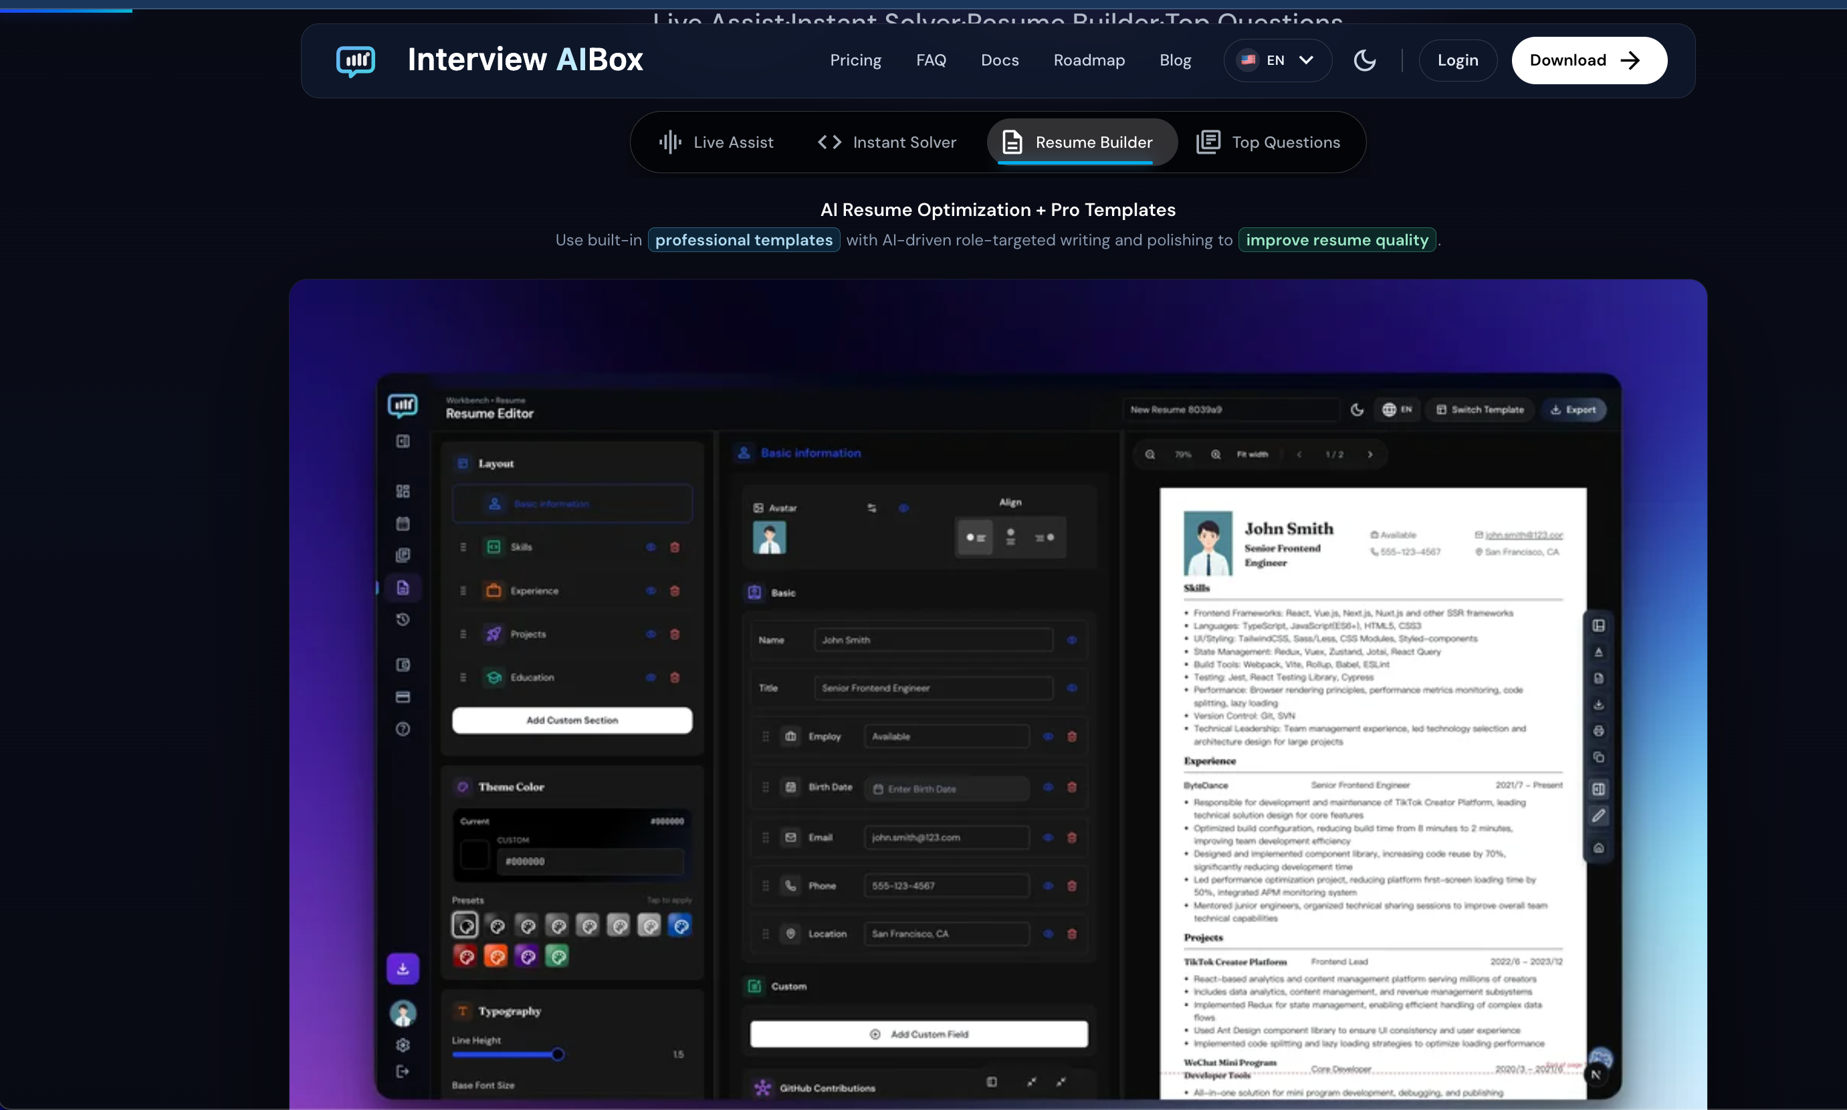Delete the Skills section with its trash icon

pyautogui.click(x=675, y=548)
